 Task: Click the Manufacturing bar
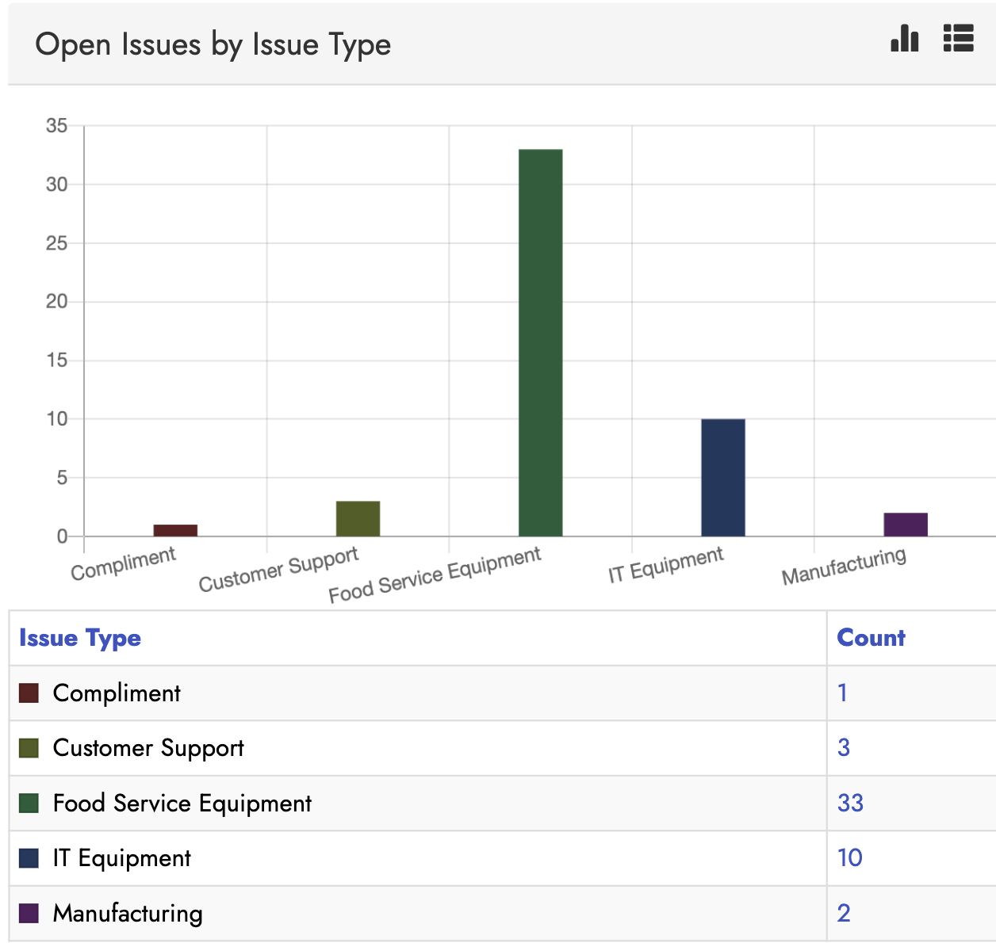pyautogui.click(x=906, y=523)
